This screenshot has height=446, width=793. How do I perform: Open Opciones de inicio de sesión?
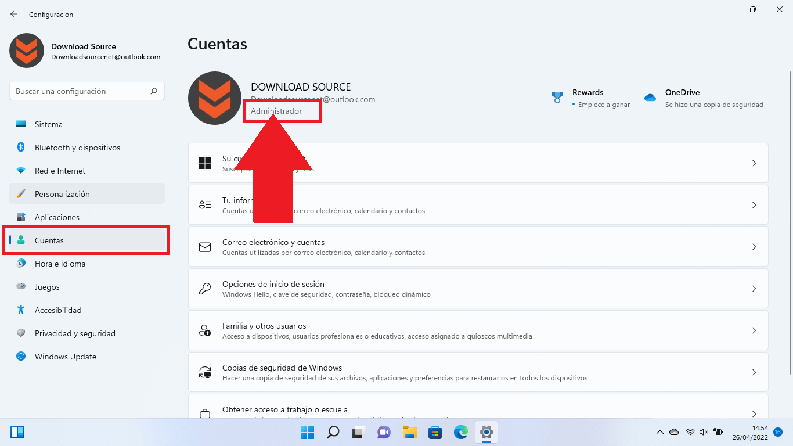(x=478, y=289)
